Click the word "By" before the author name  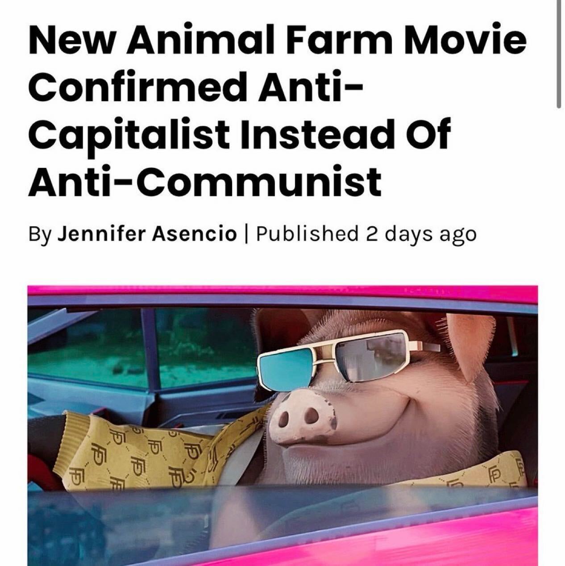(40, 234)
